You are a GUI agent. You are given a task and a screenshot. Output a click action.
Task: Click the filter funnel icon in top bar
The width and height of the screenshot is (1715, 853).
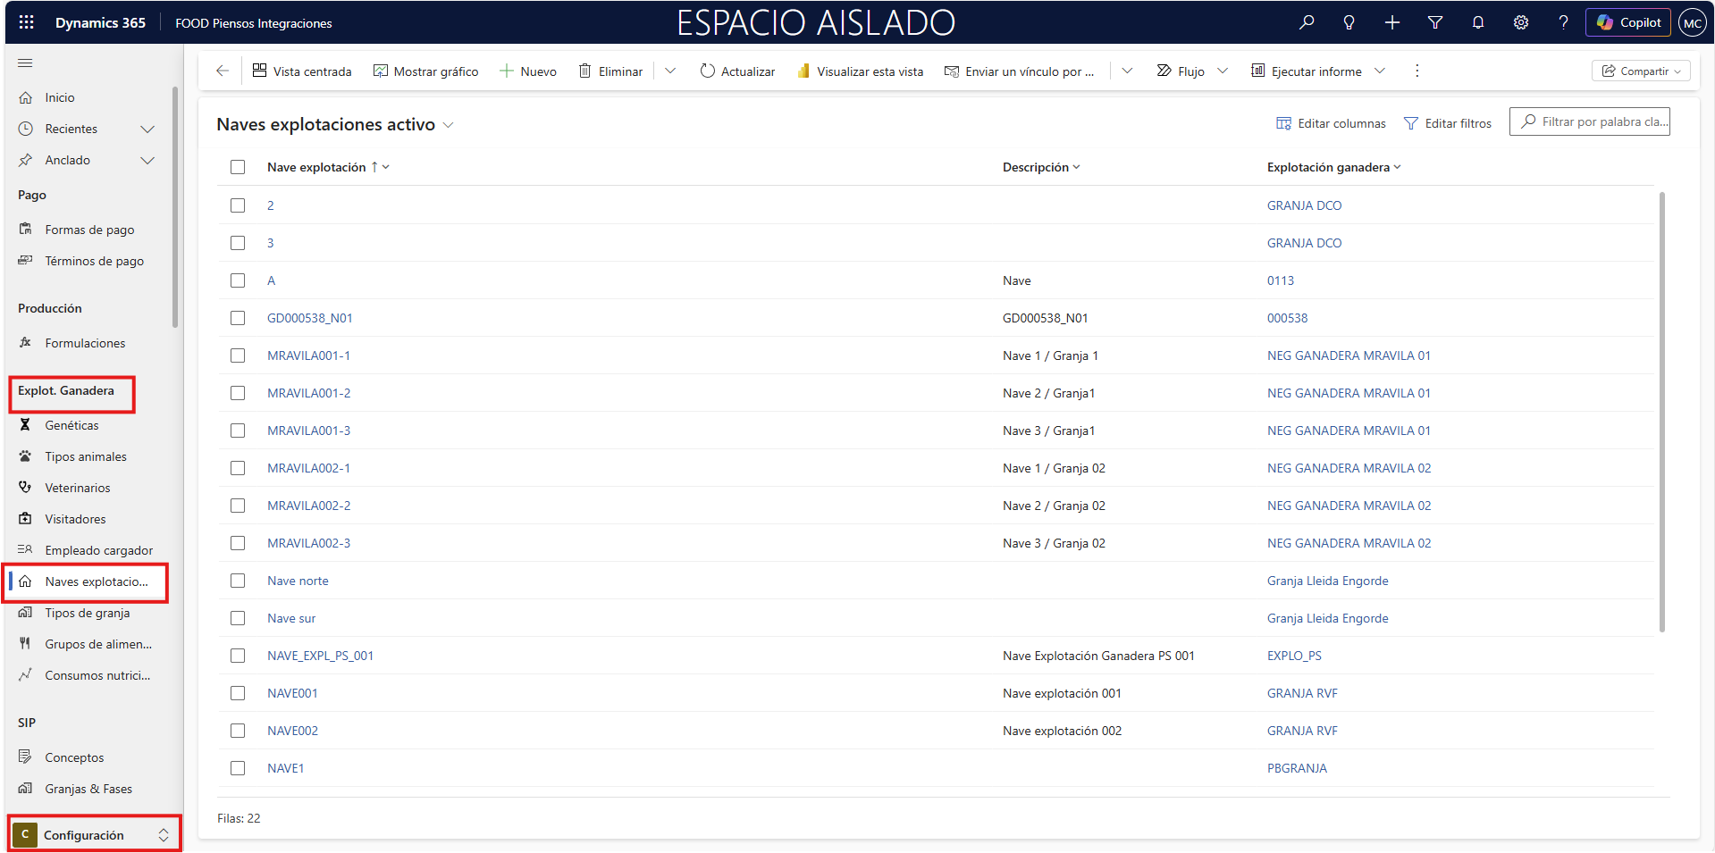click(x=1434, y=22)
